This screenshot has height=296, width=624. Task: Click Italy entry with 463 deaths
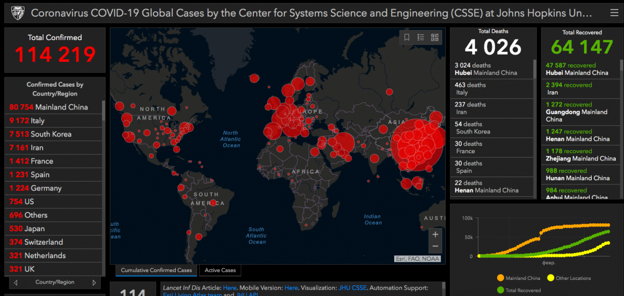tap(491, 89)
